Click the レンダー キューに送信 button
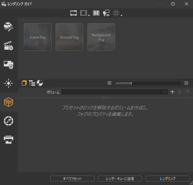Image resolution: width=193 pixels, height=185 pixels. point(120,179)
